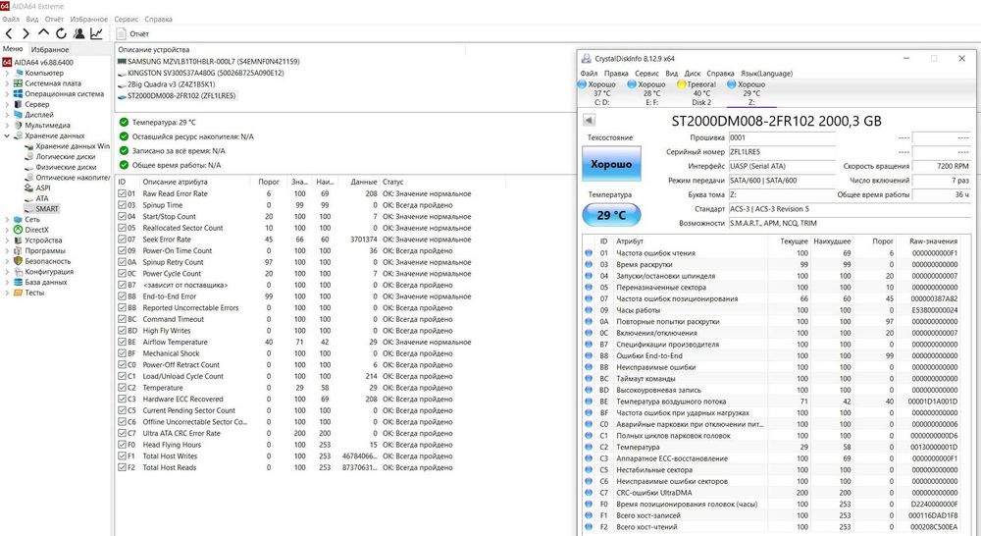Go forward with AIDA64 right arrow
Viewport: 981px width, 536px height.
click(26, 33)
